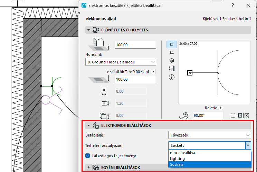
Task: Open the e szinttől reference level arrow
Action: (x=153, y=72)
